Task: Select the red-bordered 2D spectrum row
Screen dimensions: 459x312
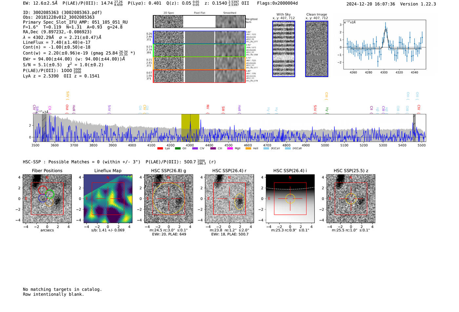Action: (199, 76)
